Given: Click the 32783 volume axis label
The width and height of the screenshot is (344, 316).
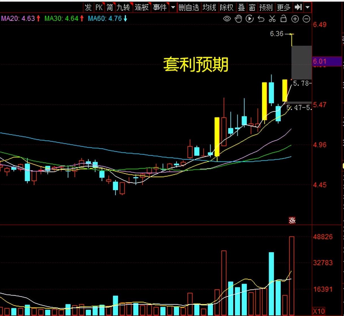Looking at the screenshot, I should [x=323, y=263].
